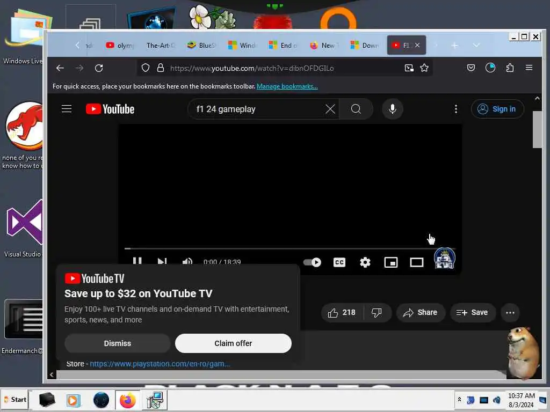This screenshot has width=550, height=412.
Task: Open a new tab with plus
Action: [454, 46]
